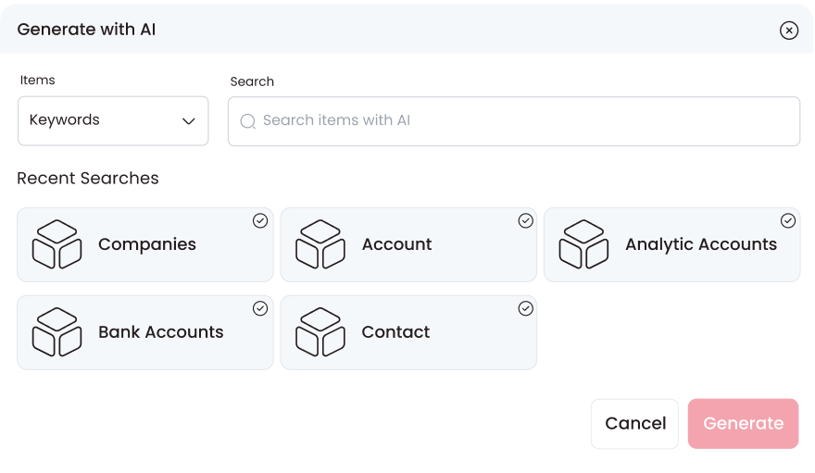Toggle the checkmark on Companies card
Screen dimensions: 815x473
click(260, 220)
